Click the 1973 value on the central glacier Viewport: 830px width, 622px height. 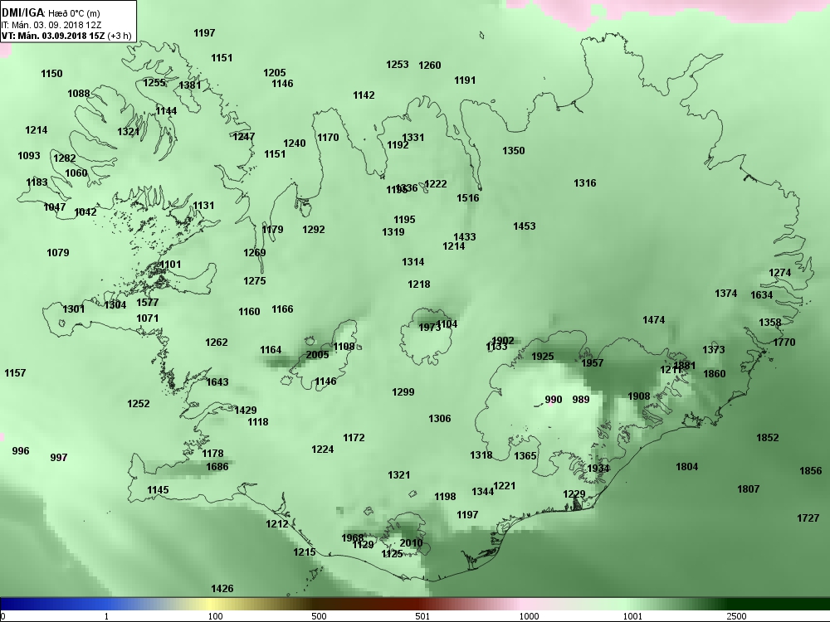click(428, 328)
